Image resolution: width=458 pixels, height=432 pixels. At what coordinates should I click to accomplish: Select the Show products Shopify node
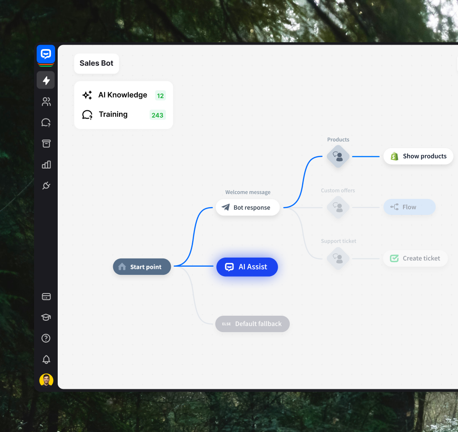418,156
